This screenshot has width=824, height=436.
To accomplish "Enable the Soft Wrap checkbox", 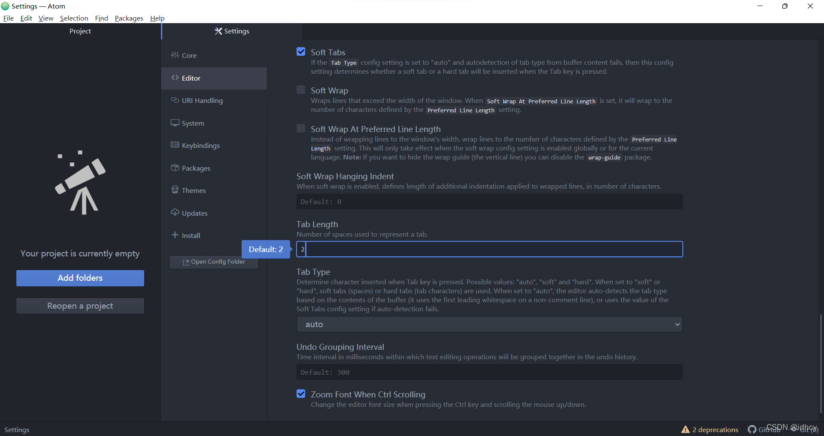I will click(x=301, y=90).
